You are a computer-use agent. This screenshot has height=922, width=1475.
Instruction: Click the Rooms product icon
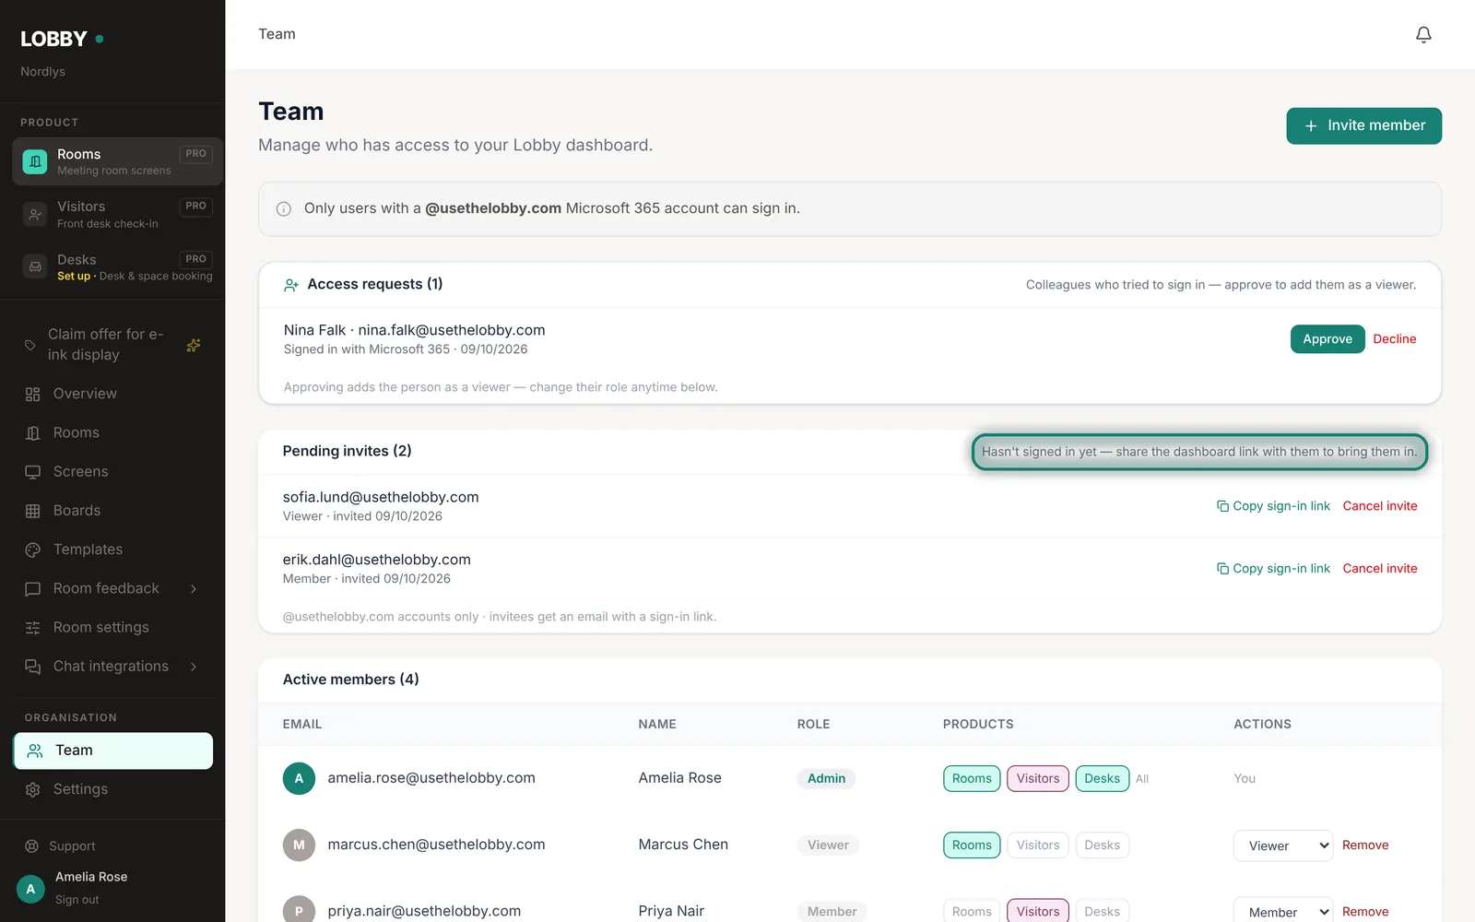click(35, 161)
